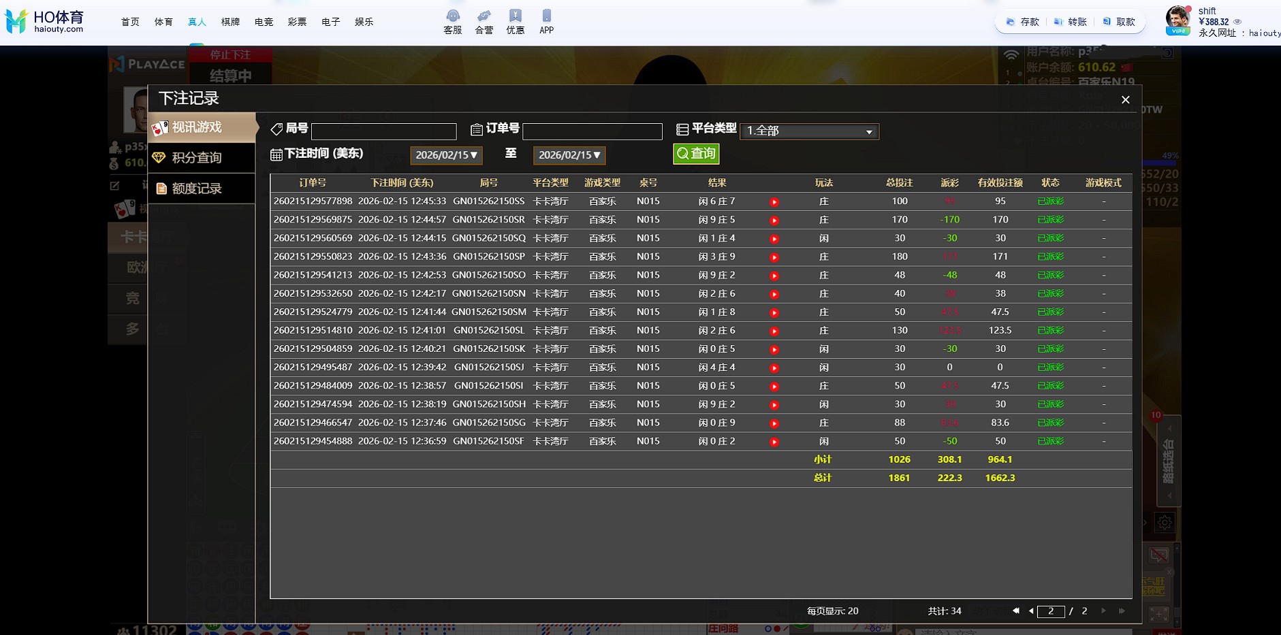Screen dimensions: 1281x635
Task: Go to previous page arrow
Action: [x=1030, y=611]
